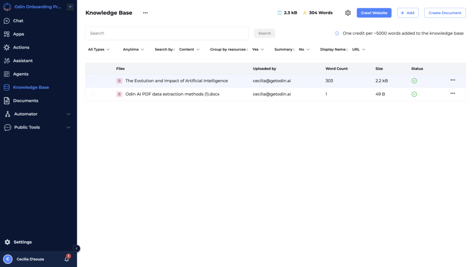Open the All Types filter dropdown
Image resolution: width=474 pixels, height=267 pixels.
point(98,49)
